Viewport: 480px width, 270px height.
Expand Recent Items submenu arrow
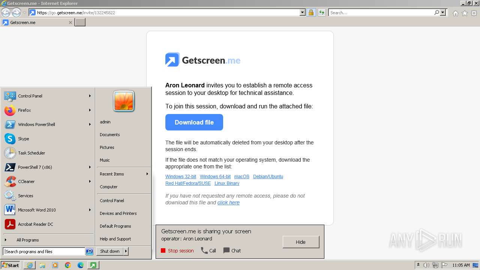tap(147, 174)
